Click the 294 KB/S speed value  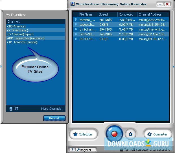(106, 29)
